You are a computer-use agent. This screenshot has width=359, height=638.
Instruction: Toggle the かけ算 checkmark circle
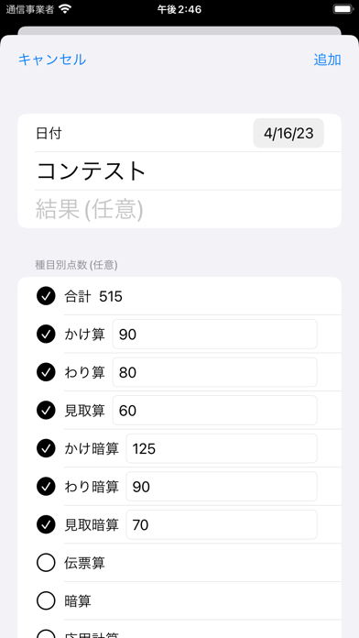coord(46,334)
